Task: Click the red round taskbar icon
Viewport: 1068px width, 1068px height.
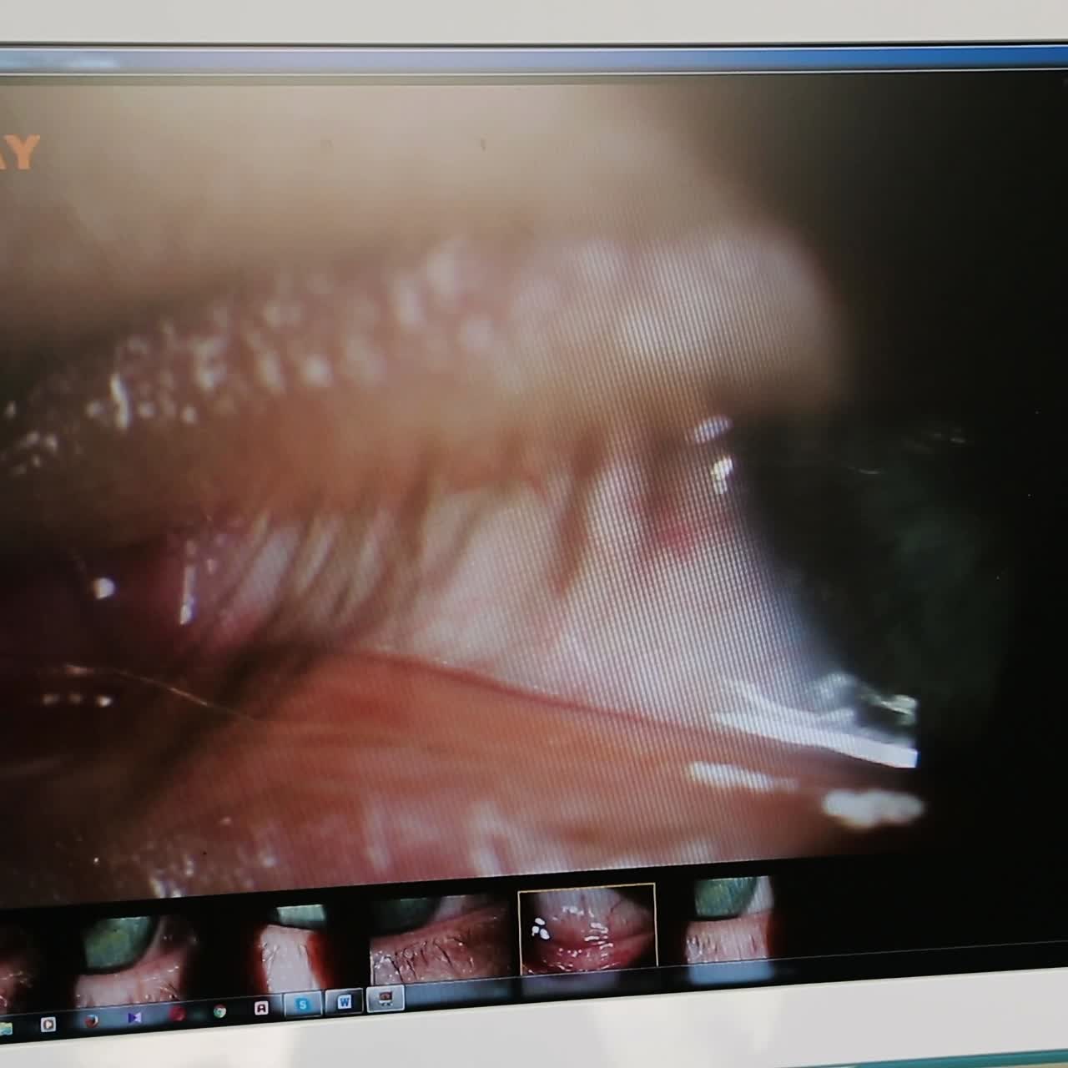Action: 177,1015
